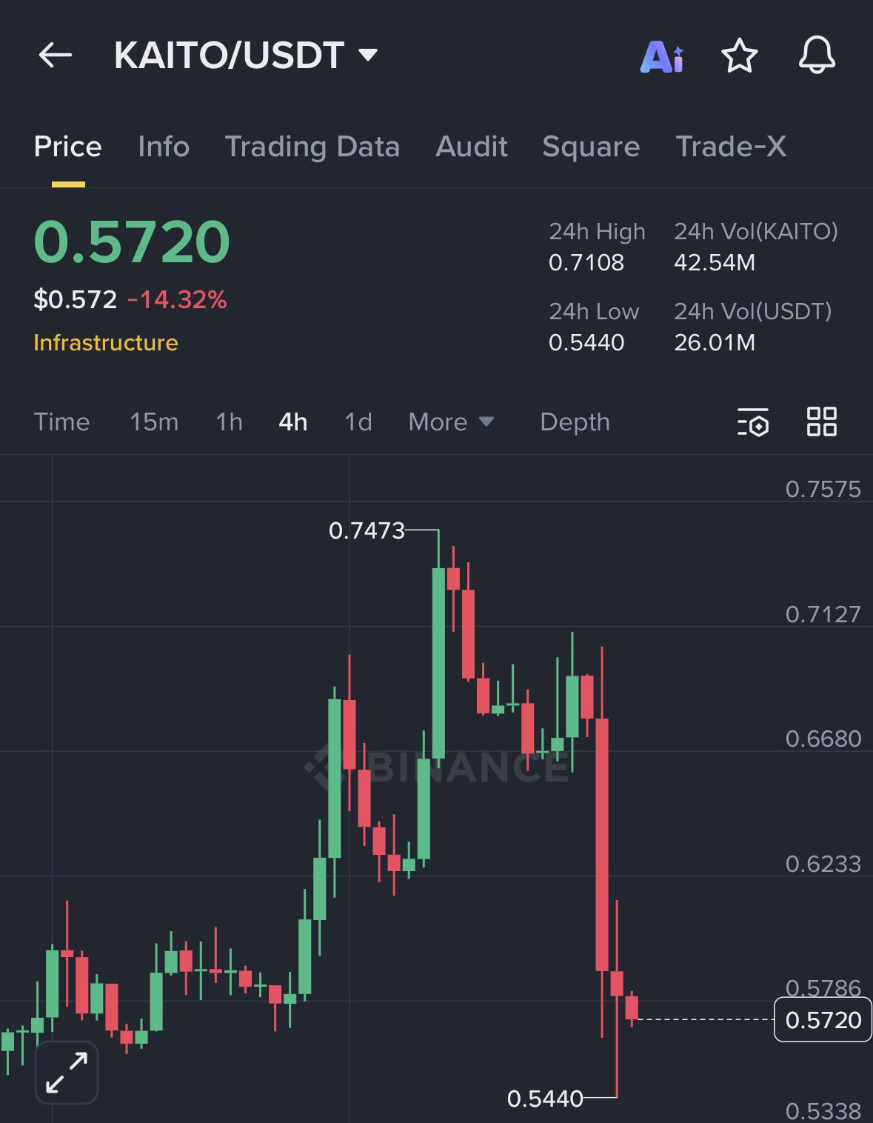873x1123 pixels.
Task: Switch to the Info tab
Action: point(164,147)
